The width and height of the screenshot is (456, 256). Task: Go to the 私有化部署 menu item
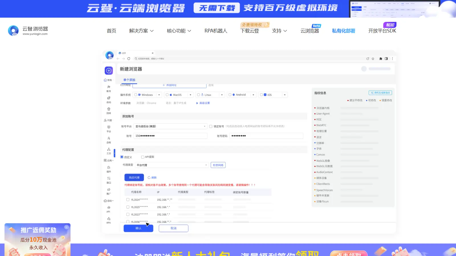(343, 31)
